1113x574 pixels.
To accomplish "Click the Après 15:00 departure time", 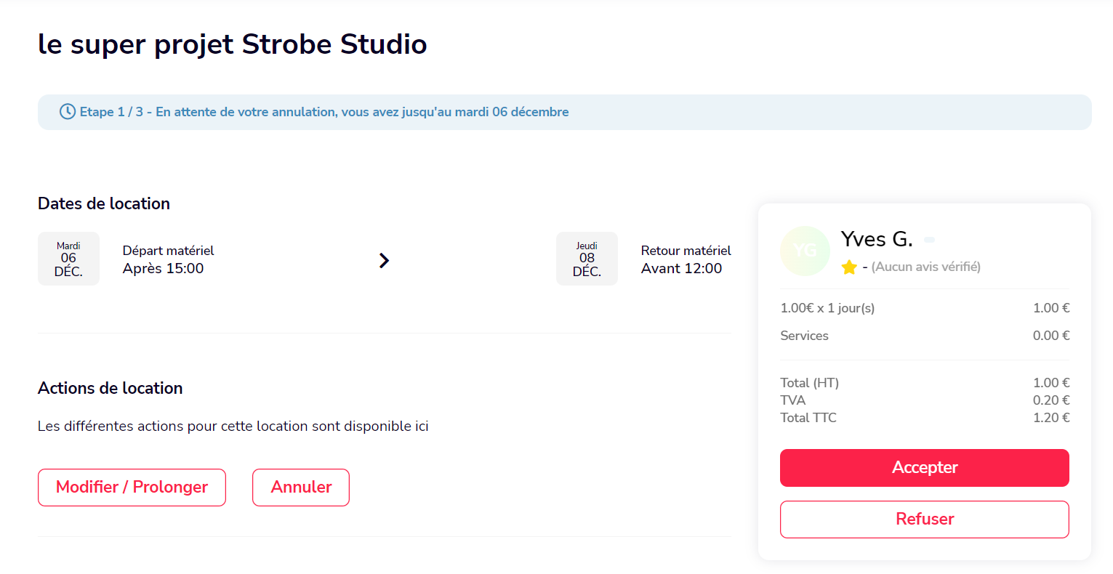I will [164, 269].
